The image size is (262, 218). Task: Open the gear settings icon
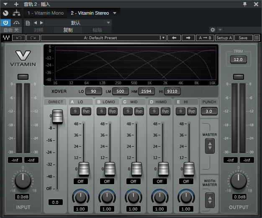tap(213, 30)
